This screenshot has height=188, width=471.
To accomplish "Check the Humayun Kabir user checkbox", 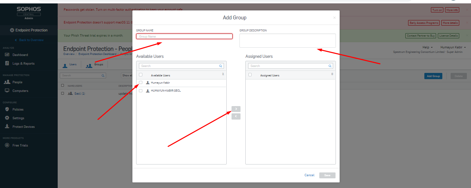I will (x=141, y=83).
